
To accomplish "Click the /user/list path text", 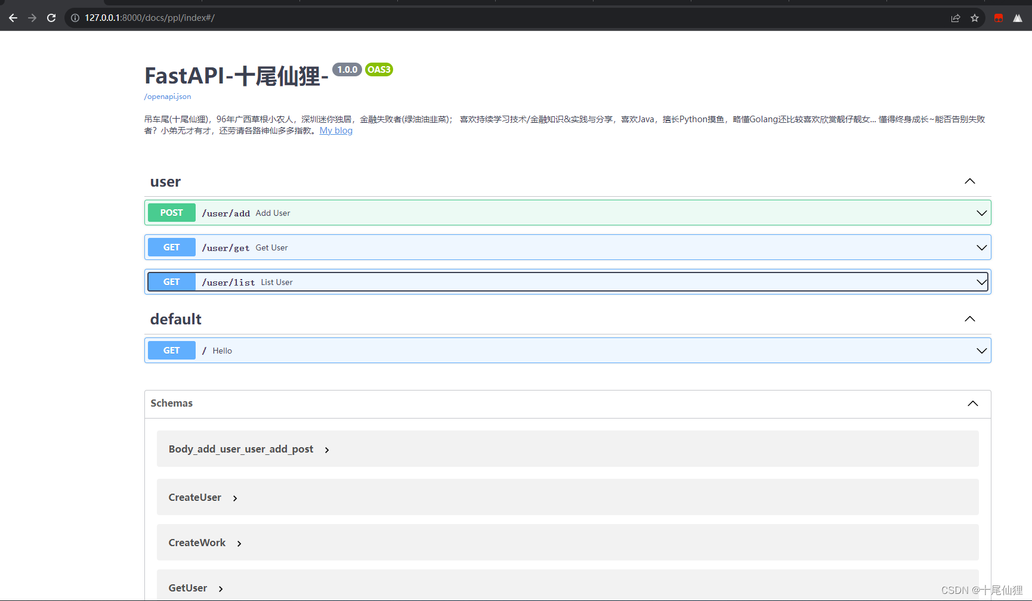I will tap(228, 283).
